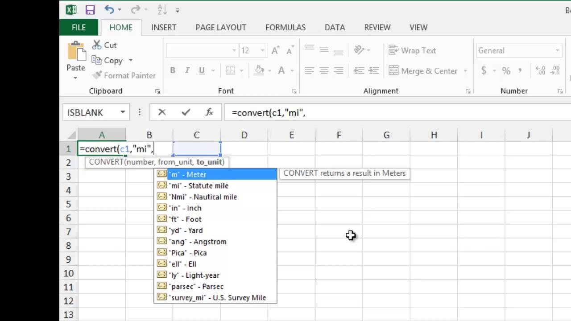Open Insert Function fx dialog
Image resolution: width=571 pixels, height=321 pixels.
pos(209,112)
